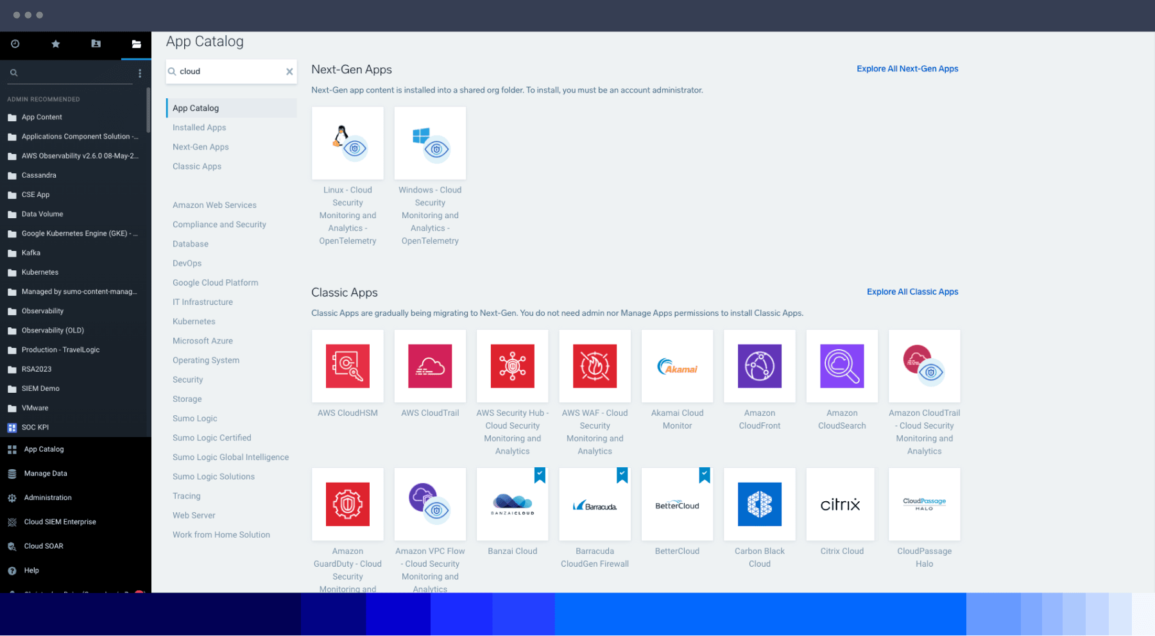Open the Amazon CloudSearch app icon

(x=842, y=366)
